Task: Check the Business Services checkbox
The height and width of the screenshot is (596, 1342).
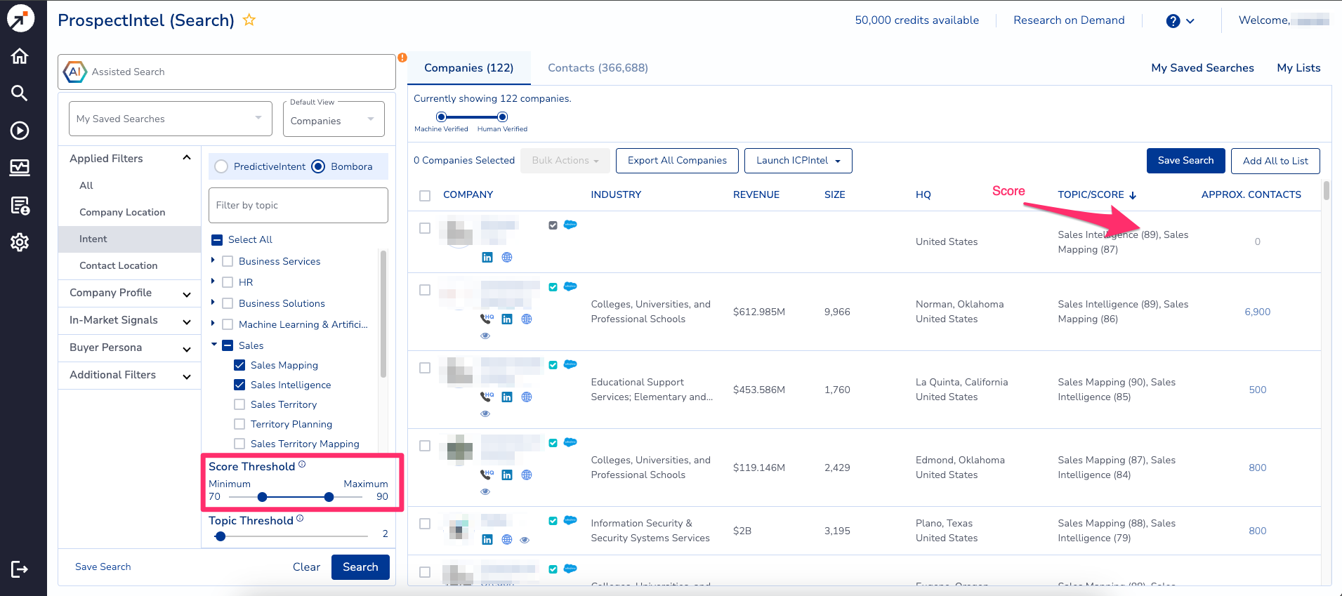Action: click(x=228, y=261)
